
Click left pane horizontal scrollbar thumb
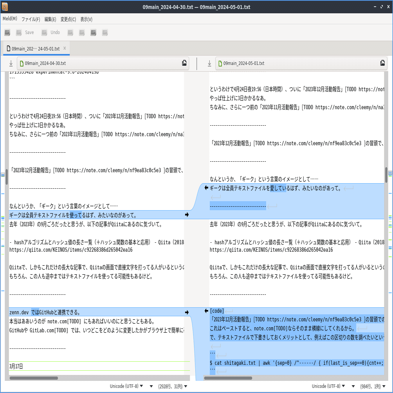pyautogui.click(x=34, y=378)
